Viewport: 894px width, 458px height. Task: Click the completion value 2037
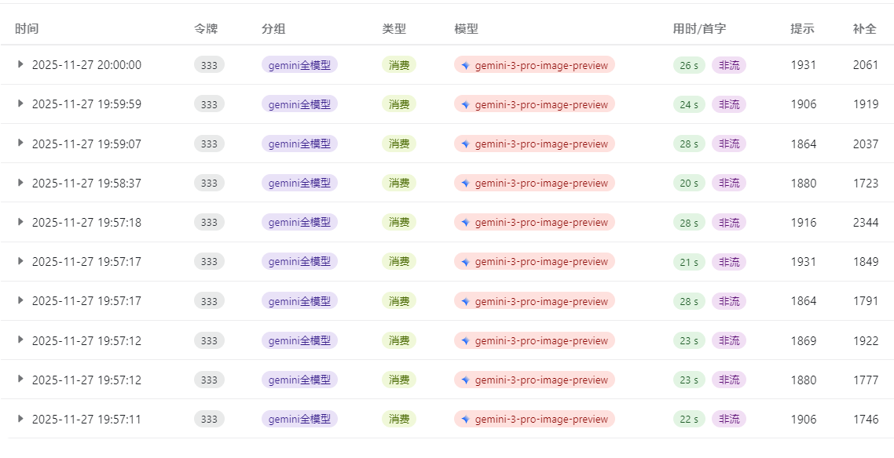pos(866,144)
